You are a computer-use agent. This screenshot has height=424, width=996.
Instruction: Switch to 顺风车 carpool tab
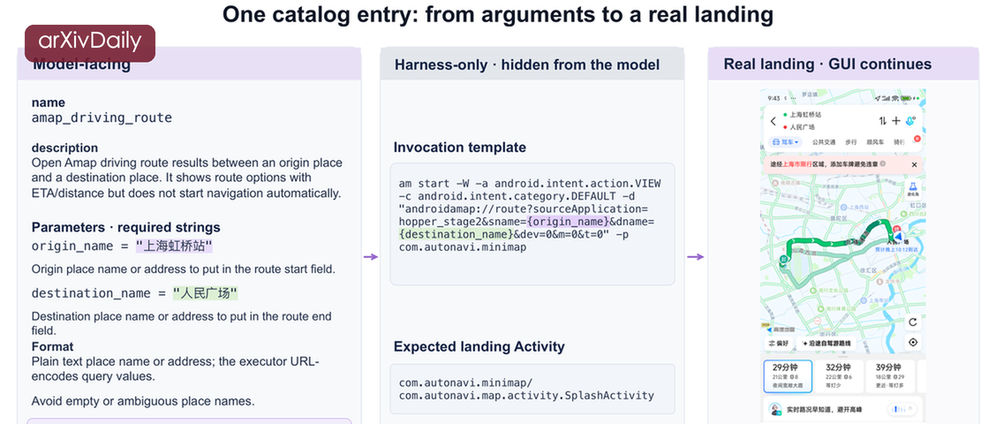875,142
